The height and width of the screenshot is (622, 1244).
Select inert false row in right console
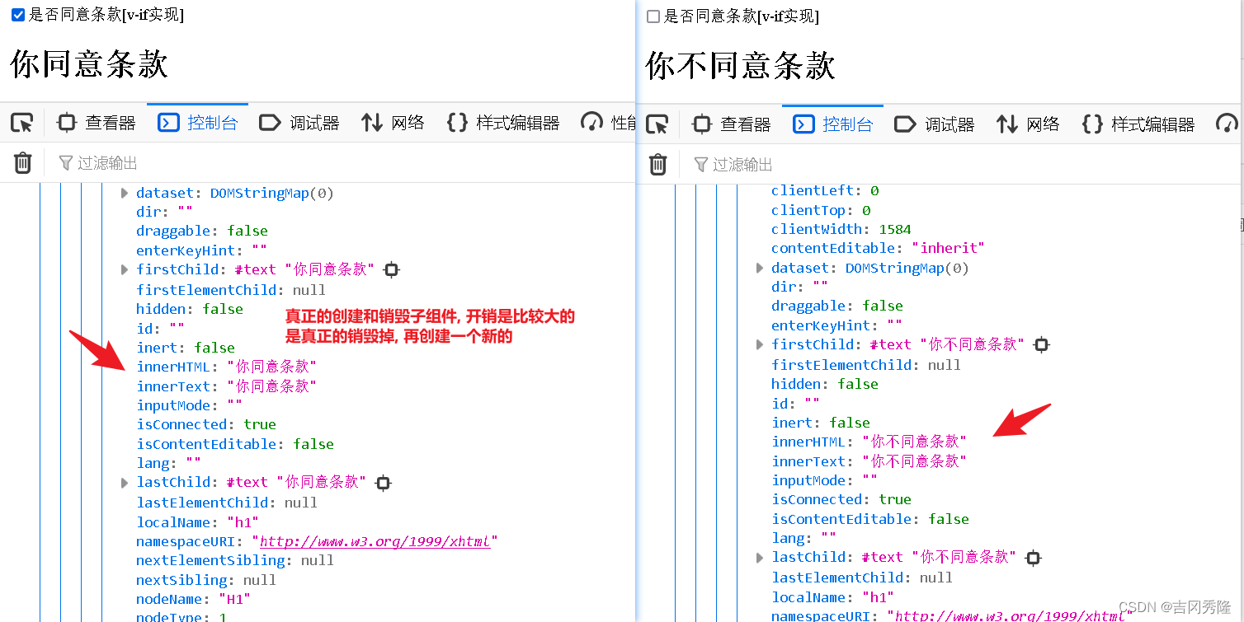tap(821, 423)
